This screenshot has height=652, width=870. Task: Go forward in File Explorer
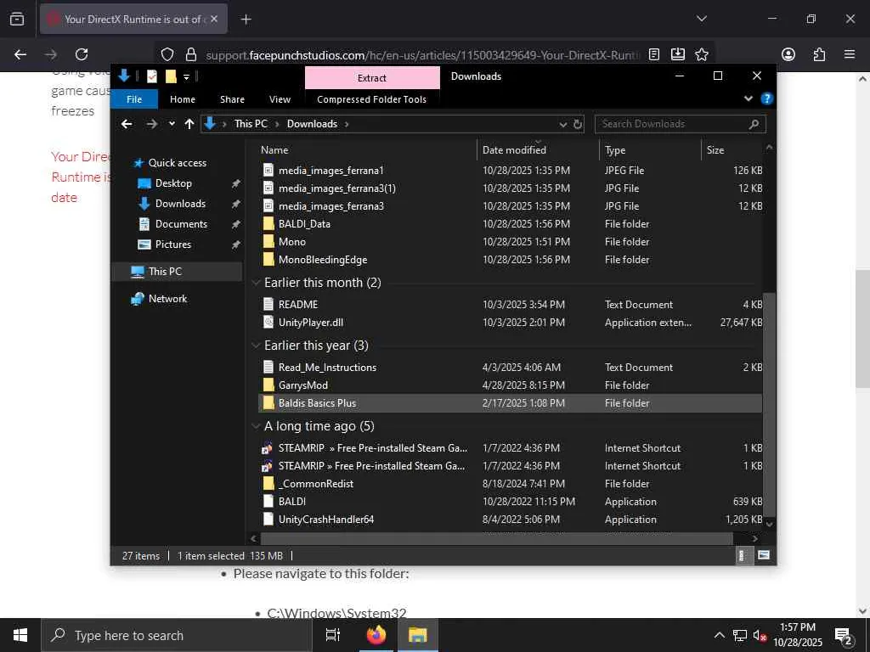(x=151, y=124)
